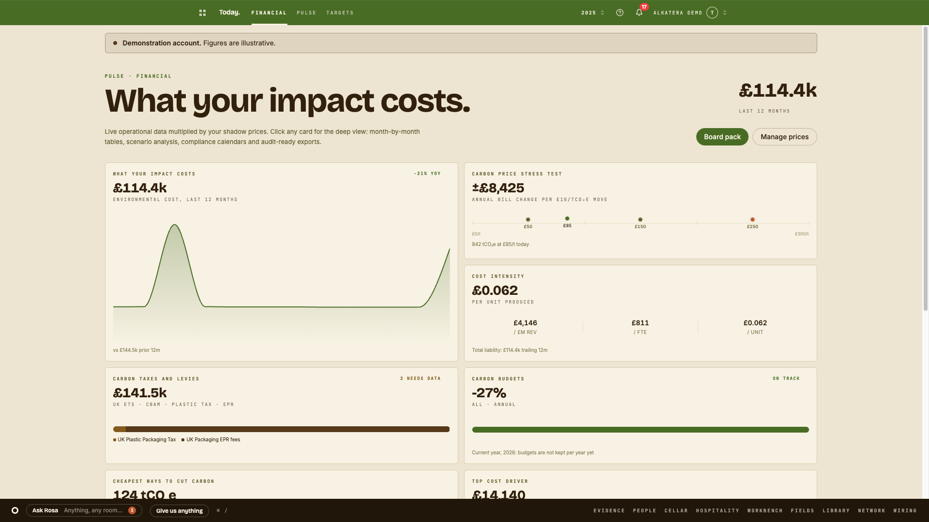Click the 2 Needs Data badge
The height and width of the screenshot is (522, 929).
coord(420,378)
